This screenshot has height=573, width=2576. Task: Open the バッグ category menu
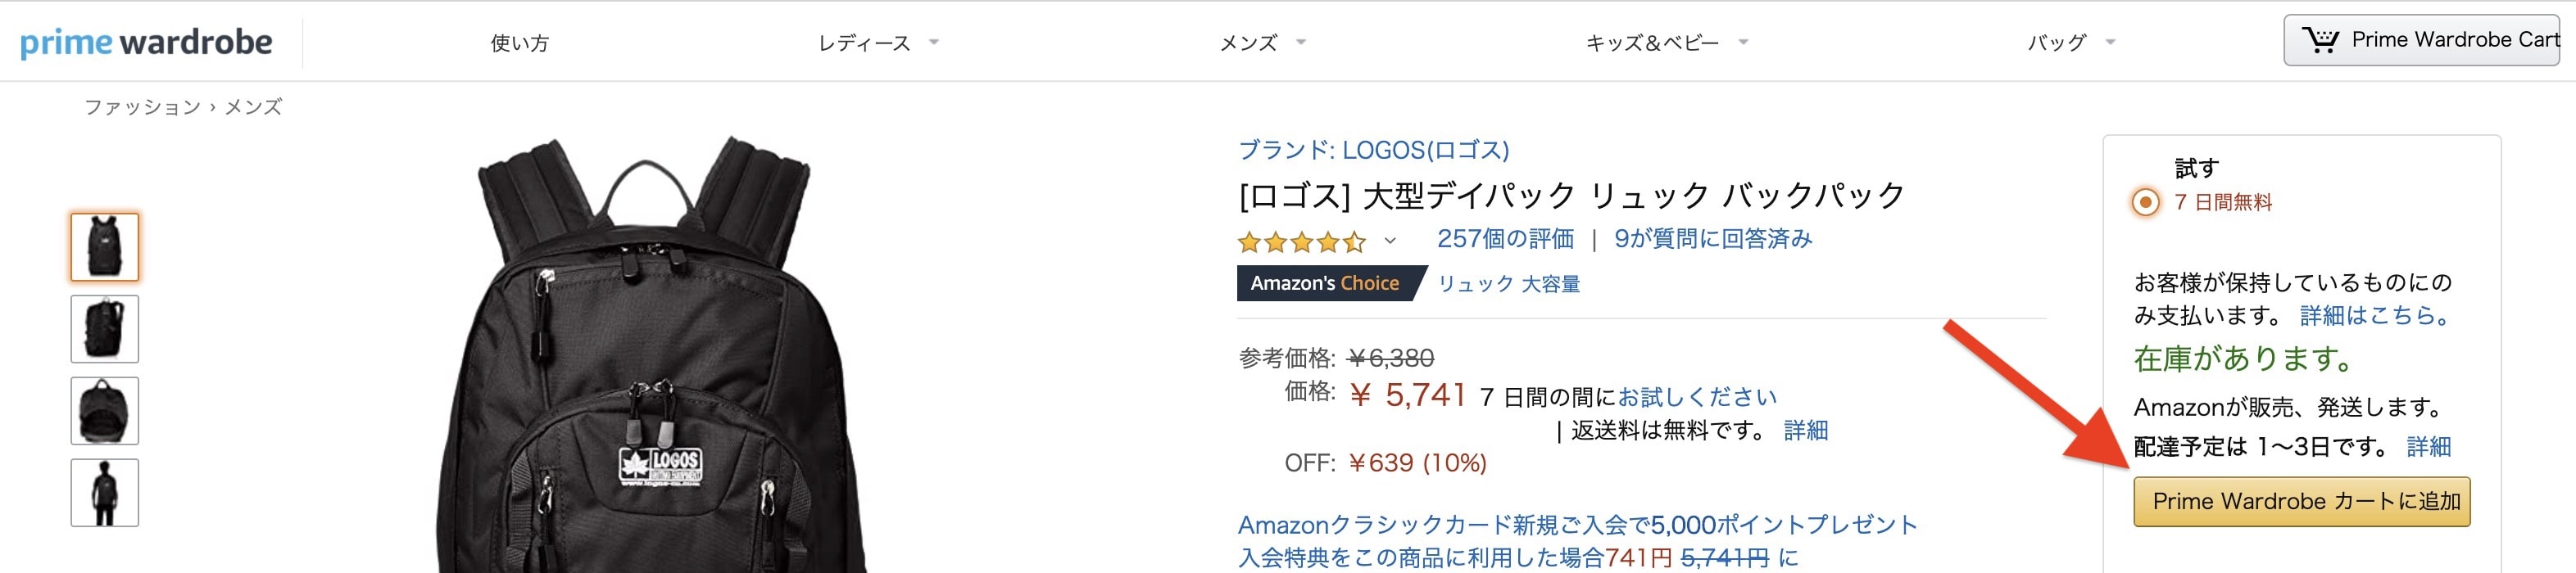point(2070,43)
